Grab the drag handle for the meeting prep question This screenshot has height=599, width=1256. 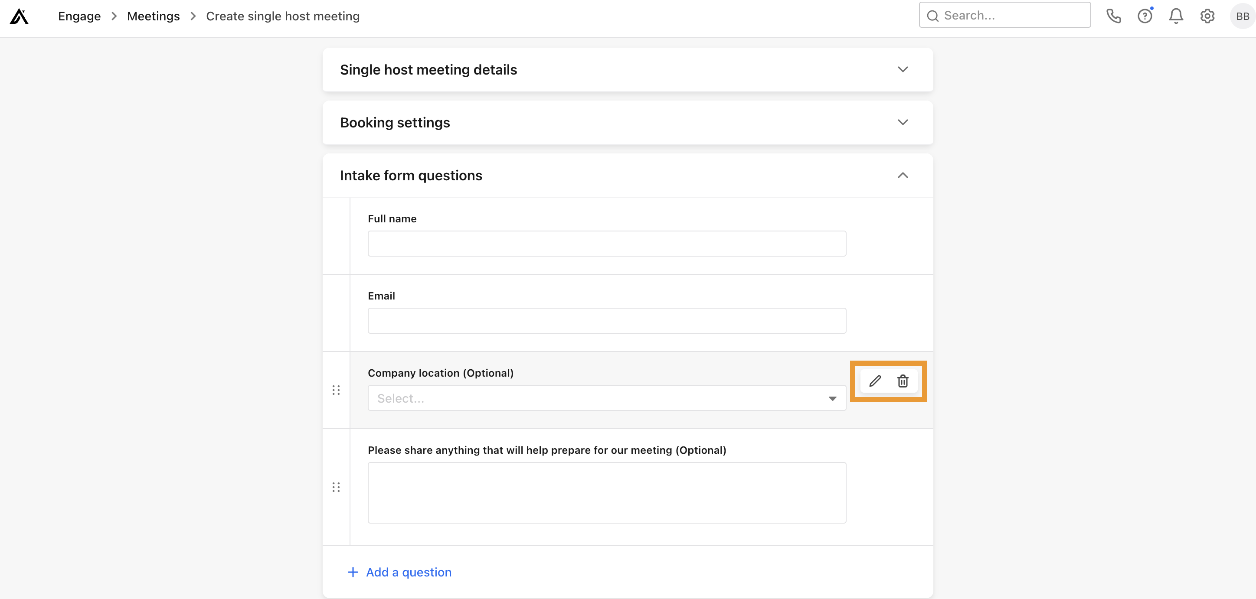336,487
